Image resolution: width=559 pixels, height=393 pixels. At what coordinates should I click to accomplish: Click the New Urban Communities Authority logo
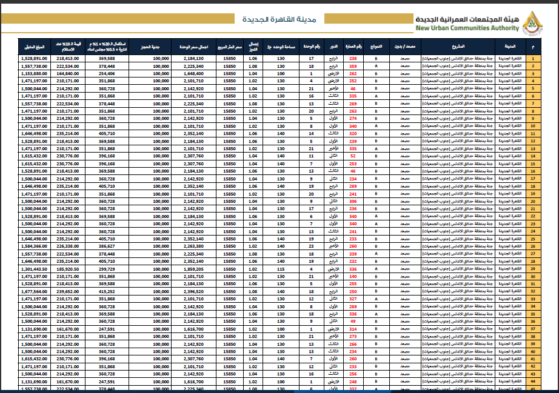pyautogui.click(x=532, y=23)
